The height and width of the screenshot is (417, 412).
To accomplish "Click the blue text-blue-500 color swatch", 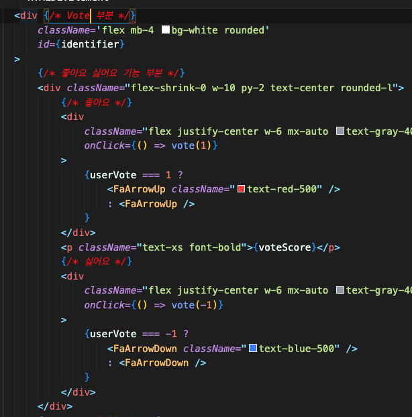I will (253, 348).
